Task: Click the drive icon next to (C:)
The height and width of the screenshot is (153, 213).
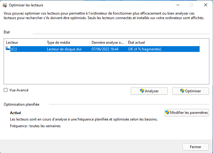Action: 8,48
